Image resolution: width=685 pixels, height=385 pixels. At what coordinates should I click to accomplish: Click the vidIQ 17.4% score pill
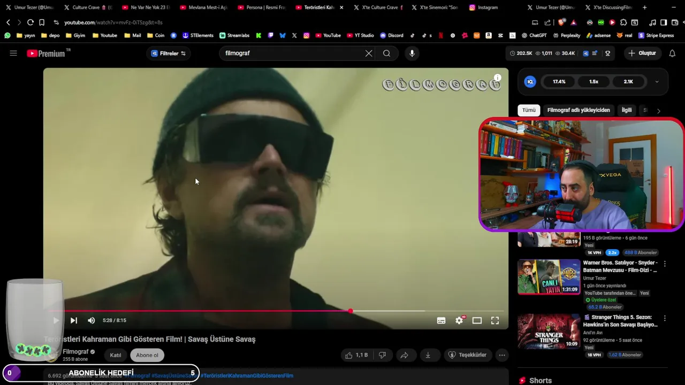(x=559, y=82)
